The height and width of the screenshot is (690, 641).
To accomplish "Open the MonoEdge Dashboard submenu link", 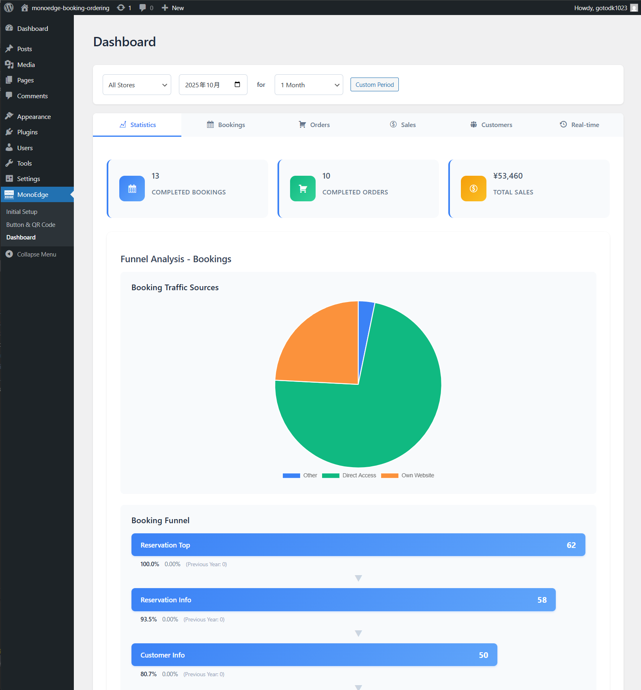I will pos(21,237).
